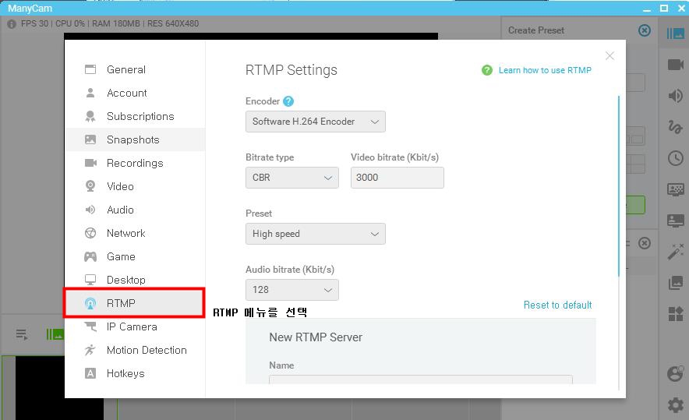The image size is (689, 420).
Task: Click the settings dialog vertical scrollbar
Action: click(619, 185)
